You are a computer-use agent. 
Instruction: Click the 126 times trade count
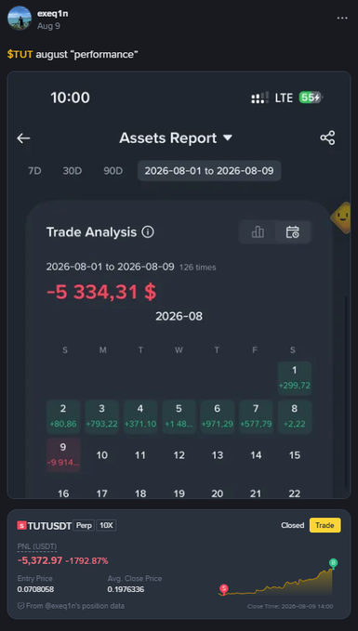(198, 268)
